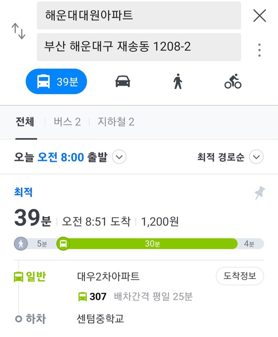Click the 오전 8:00 departure time text
Viewport: 278px width, 337px height.
[x=61, y=157]
